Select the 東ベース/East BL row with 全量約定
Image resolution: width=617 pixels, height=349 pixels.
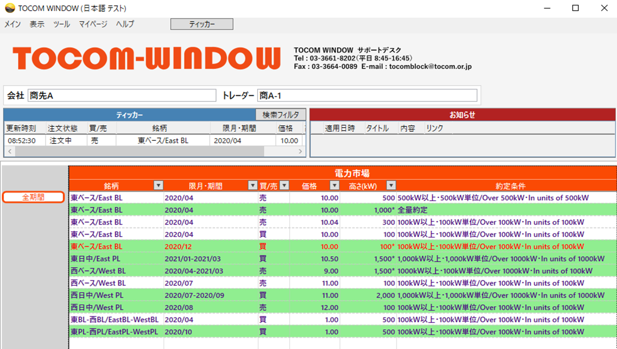(343, 210)
